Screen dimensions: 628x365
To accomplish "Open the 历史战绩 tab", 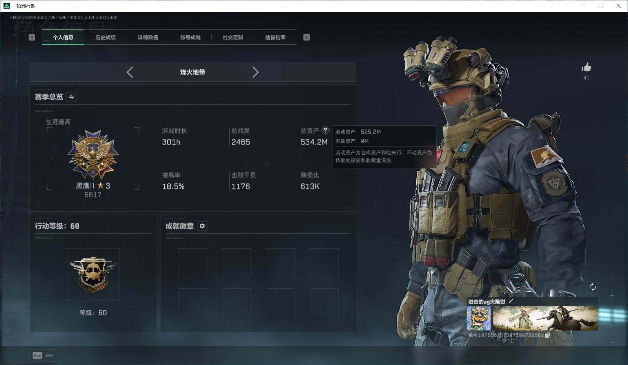I will point(105,37).
